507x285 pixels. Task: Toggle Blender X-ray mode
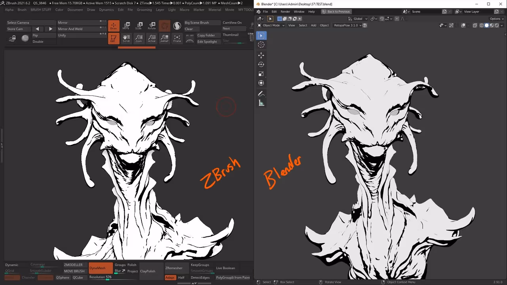coord(475,25)
